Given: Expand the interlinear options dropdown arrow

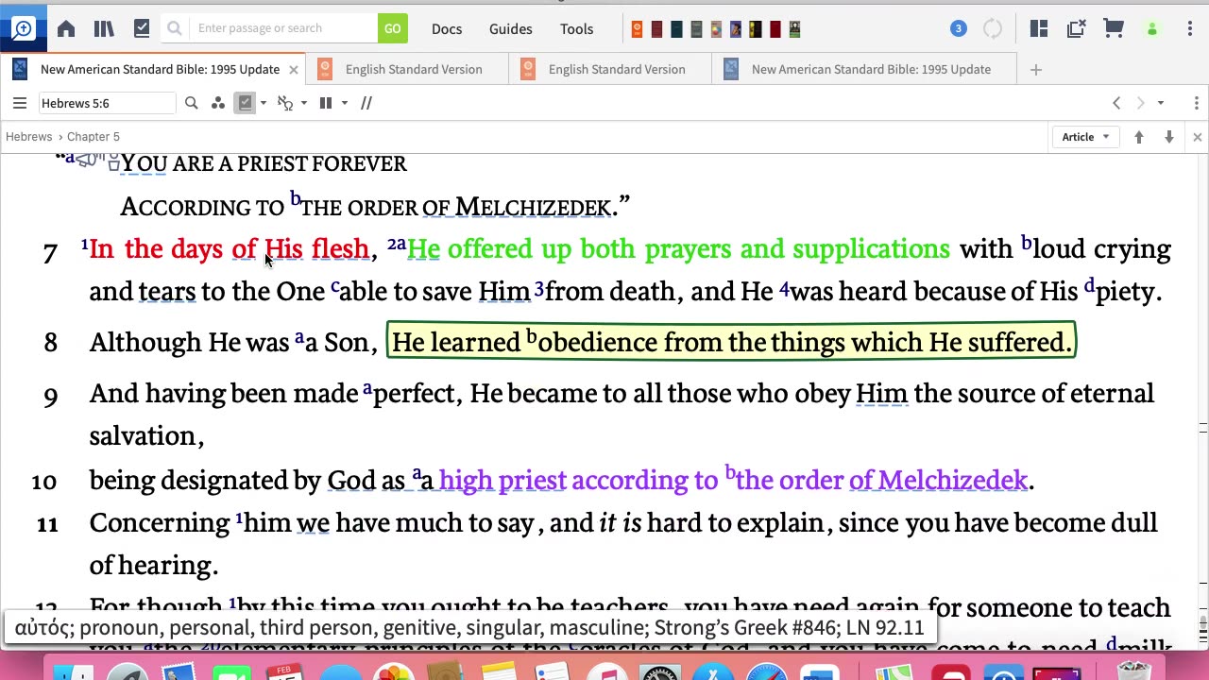Looking at the screenshot, I should [304, 103].
